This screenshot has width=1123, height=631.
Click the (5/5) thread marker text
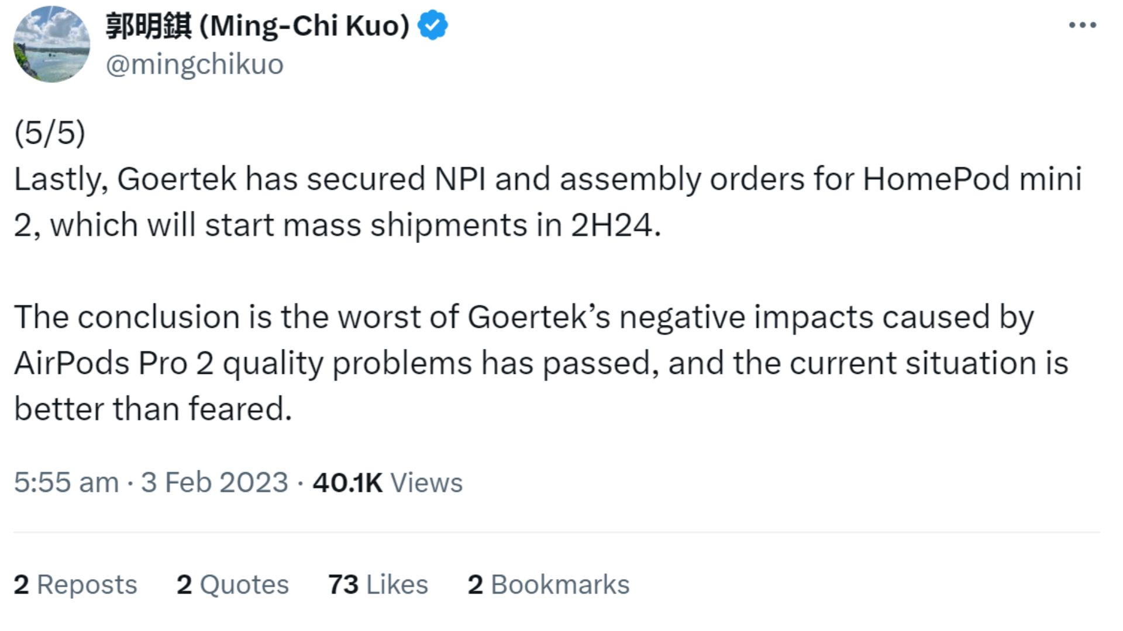50,133
